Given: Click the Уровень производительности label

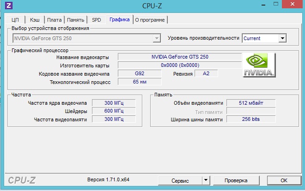Looking at the screenshot, I should point(203,38).
